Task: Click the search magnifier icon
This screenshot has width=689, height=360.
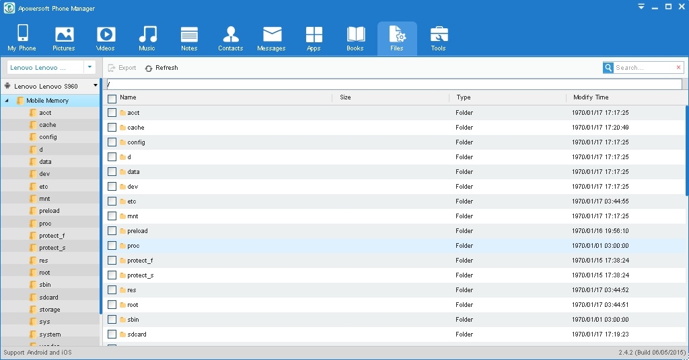Action: (x=608, y=68)
